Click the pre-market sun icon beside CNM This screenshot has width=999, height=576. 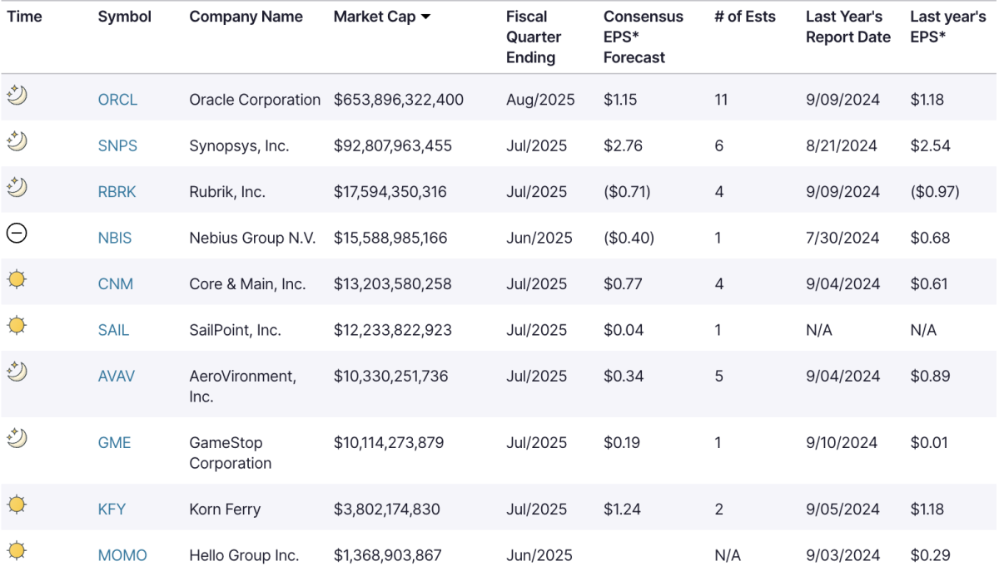17,279
